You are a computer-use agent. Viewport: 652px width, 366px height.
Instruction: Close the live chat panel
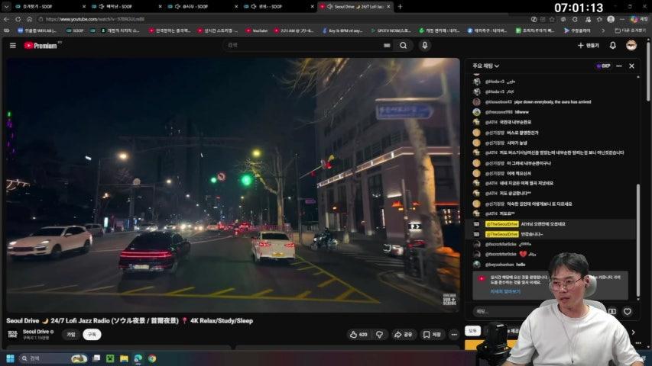click(x=631, y=66)
